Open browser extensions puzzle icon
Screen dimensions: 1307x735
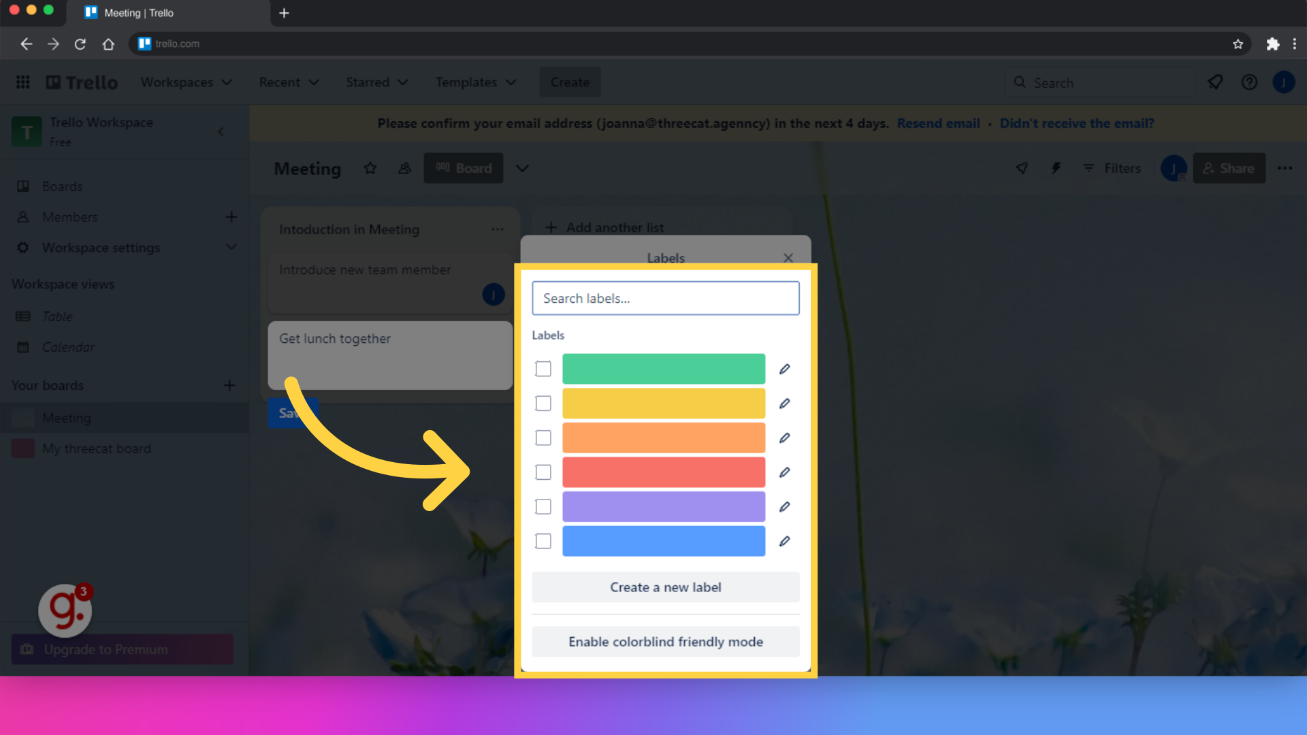(x=1272, y=44)
